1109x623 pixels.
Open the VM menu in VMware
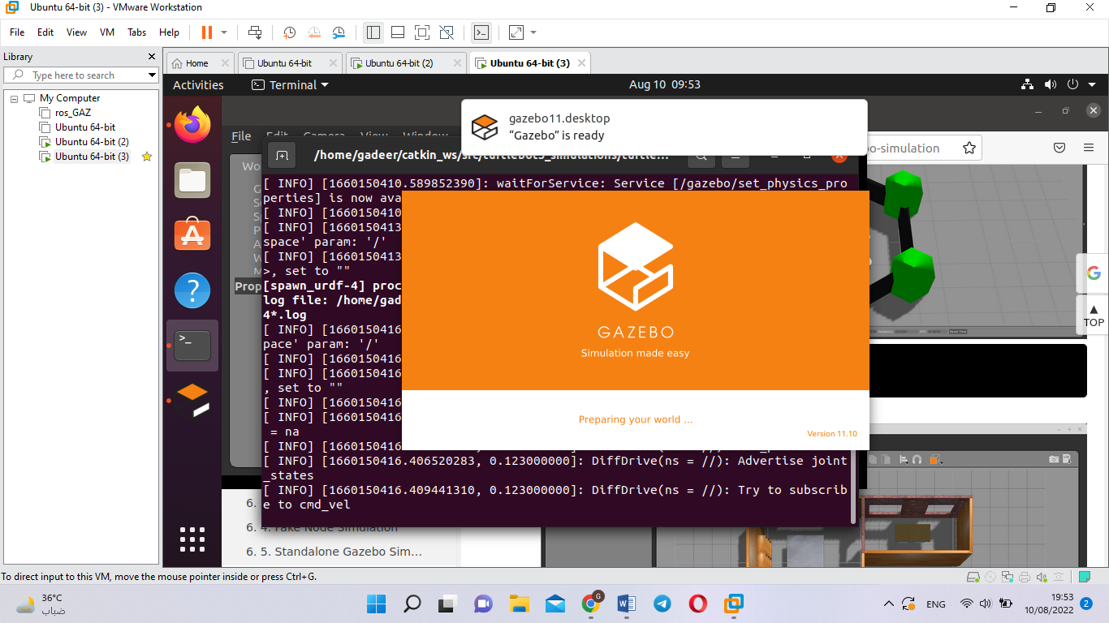106,32
